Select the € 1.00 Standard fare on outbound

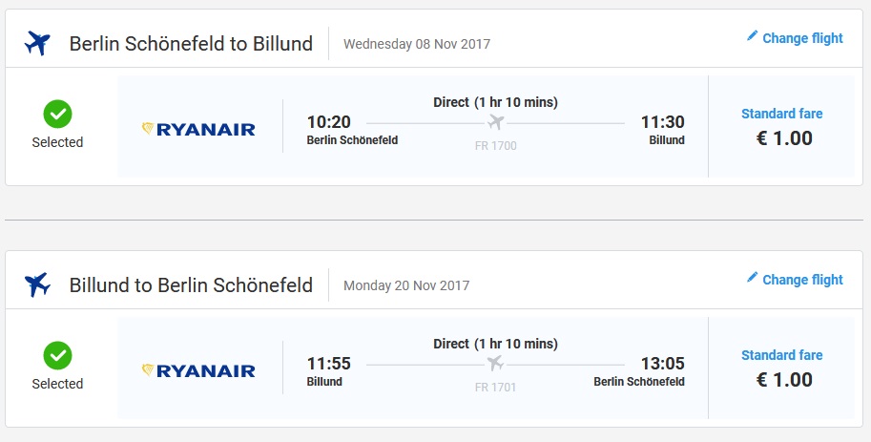coord(783,138)
